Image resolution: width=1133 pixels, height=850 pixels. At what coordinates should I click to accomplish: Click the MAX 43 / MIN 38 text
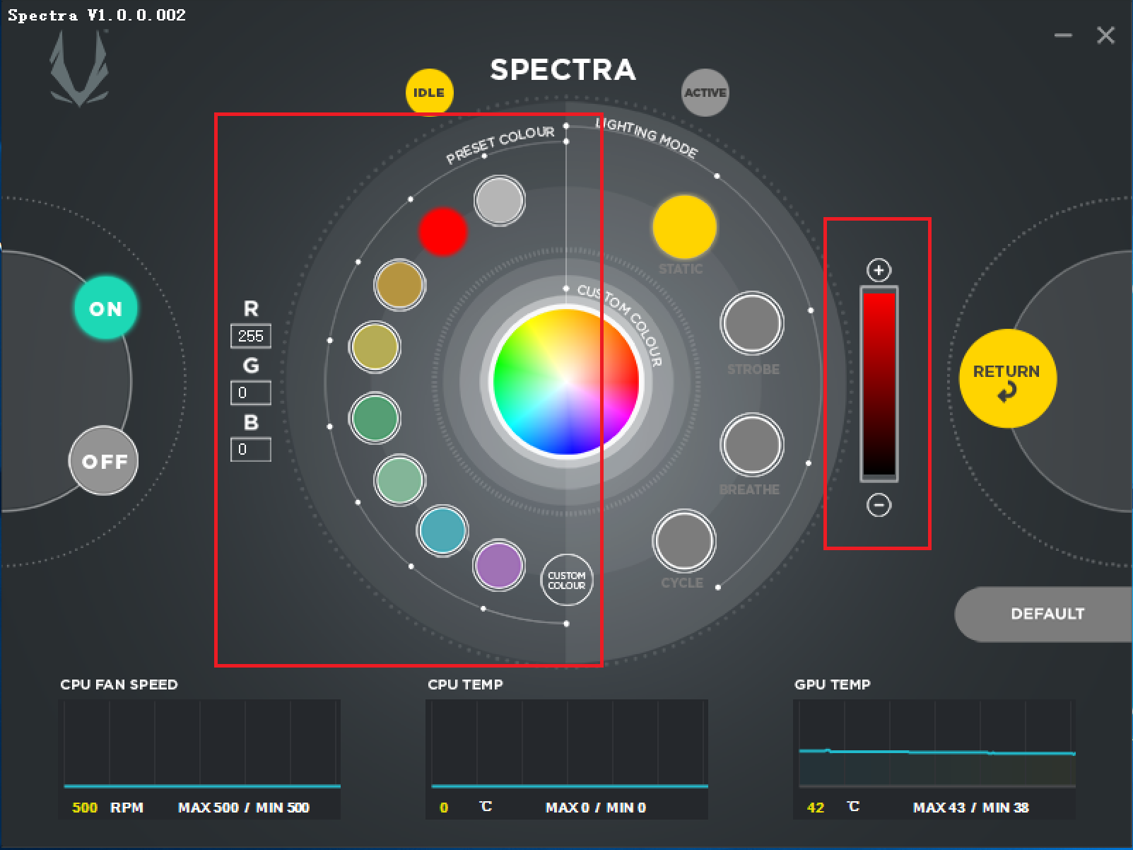(970, 808)
